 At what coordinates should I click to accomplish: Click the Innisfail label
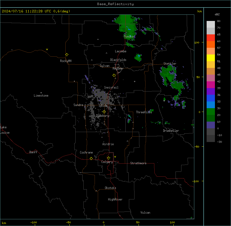(111, 88)
